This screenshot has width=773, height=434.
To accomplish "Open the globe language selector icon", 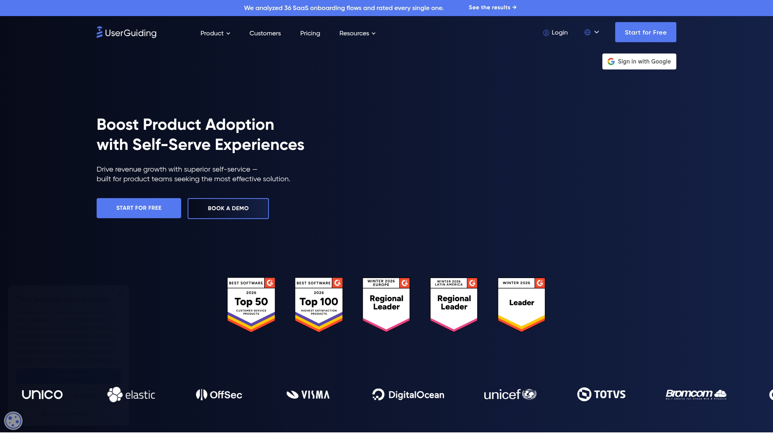I will click(x=587, y=33).
